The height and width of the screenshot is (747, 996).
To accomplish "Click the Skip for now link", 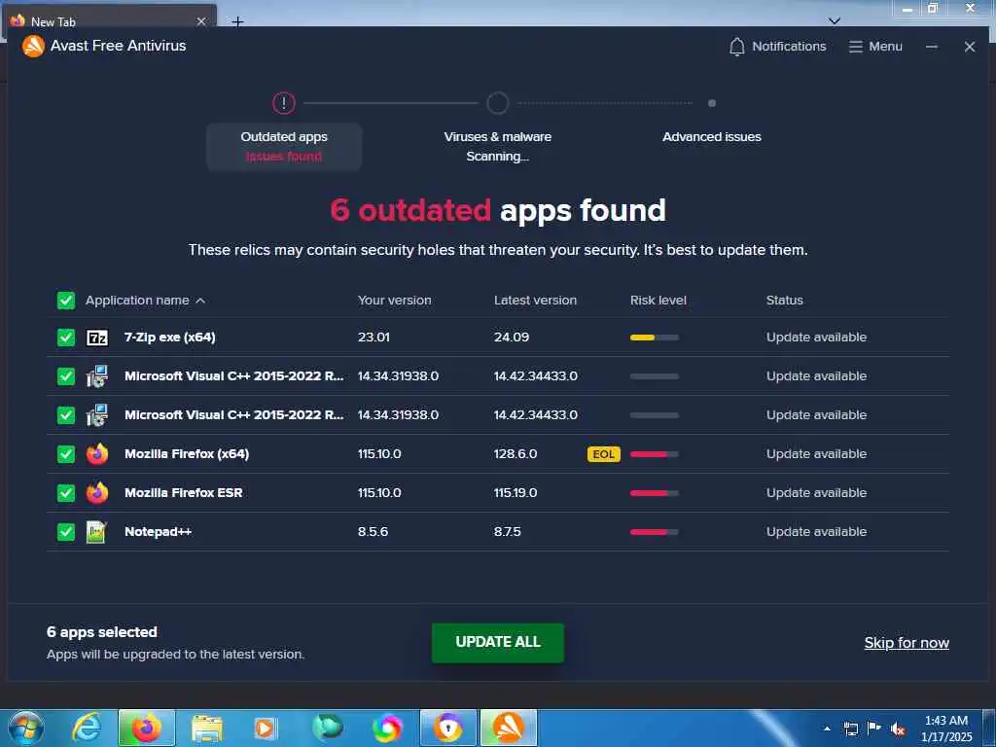I will click(x=907, y=643).
